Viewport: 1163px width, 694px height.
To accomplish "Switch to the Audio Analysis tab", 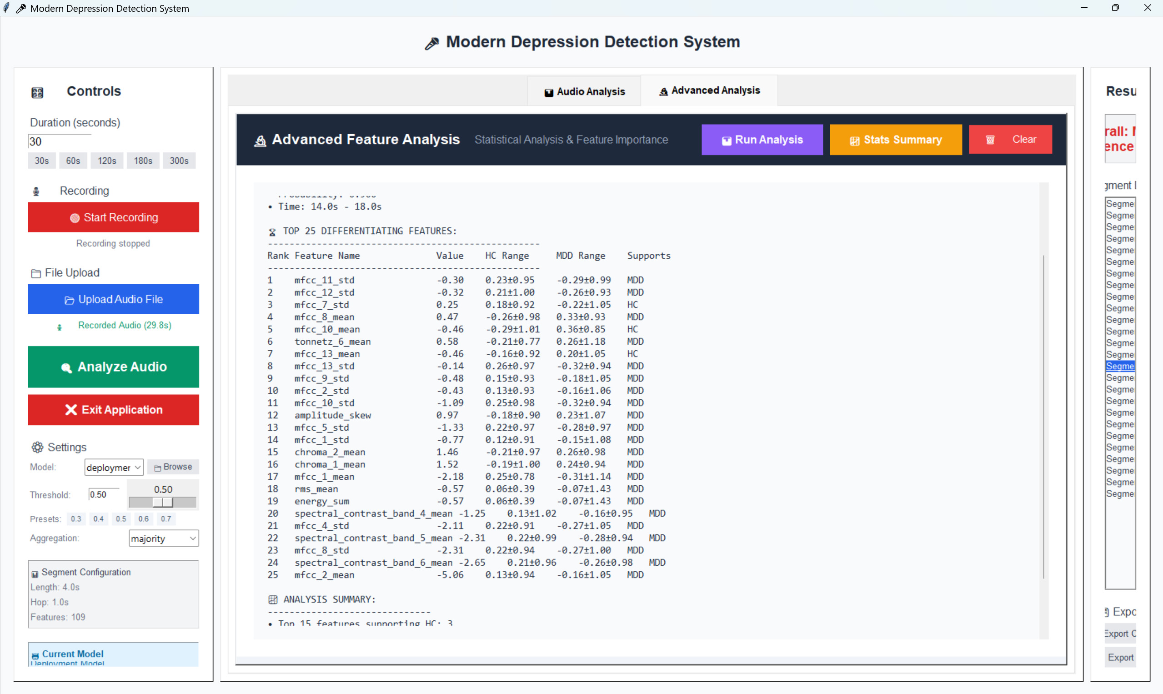I will pyautogui.click(x=584, y=92).
